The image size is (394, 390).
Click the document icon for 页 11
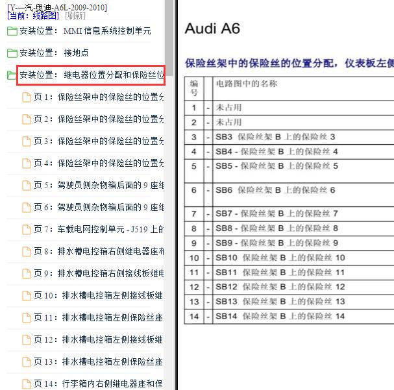pyautogui.click(x=27, y=318)
